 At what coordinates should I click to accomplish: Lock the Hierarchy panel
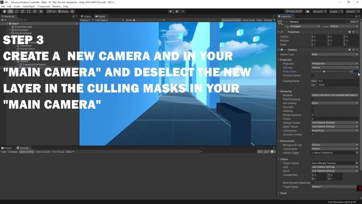tap(74, 16)
